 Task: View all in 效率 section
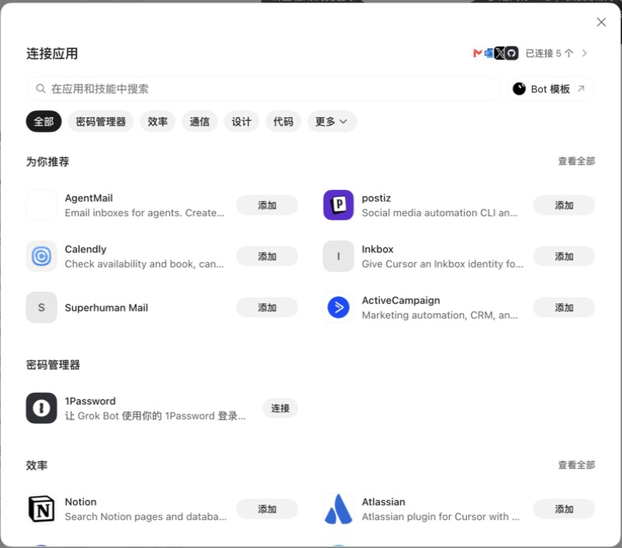[576, 465]
